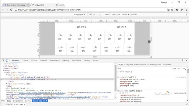
Task: Open the style.css:4 source link
Action: [181, 77]
